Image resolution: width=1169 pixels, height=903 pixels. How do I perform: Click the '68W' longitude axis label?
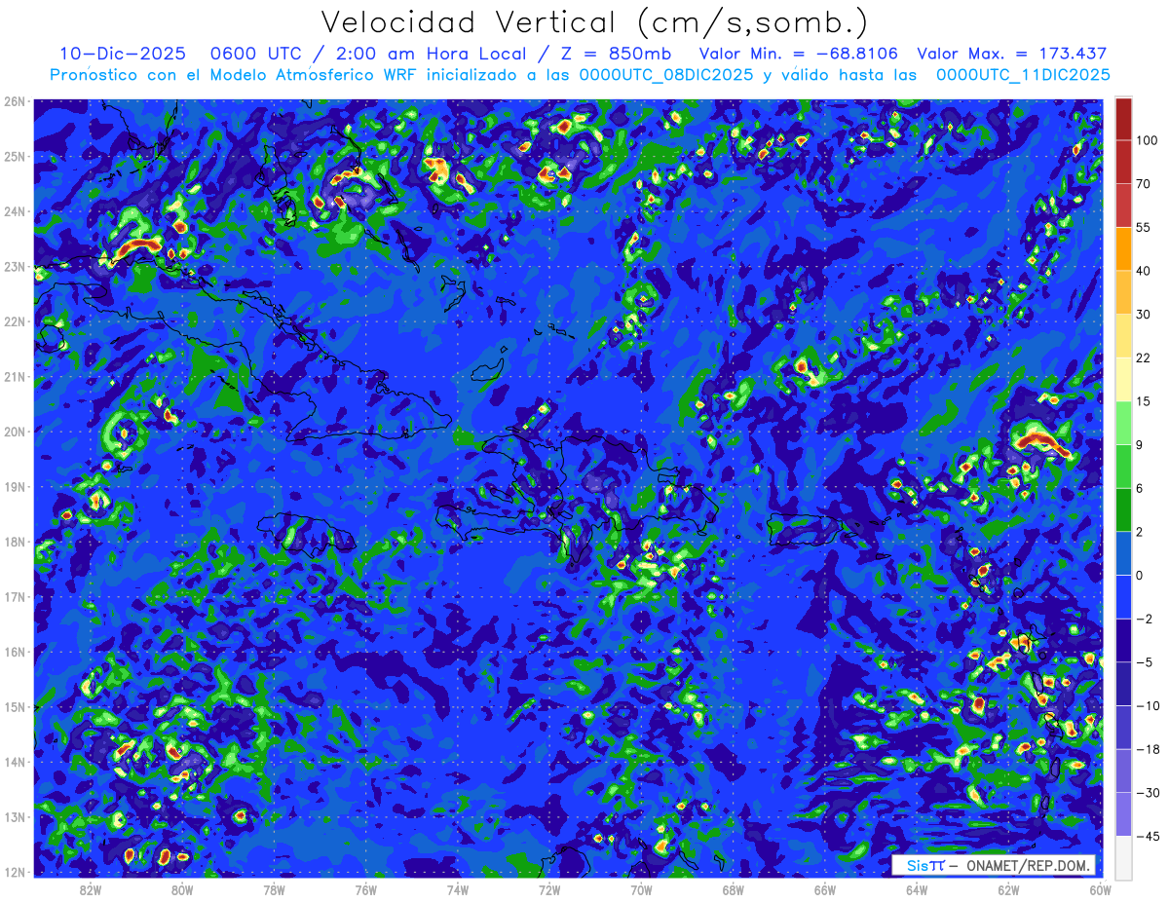pos(733,889)
